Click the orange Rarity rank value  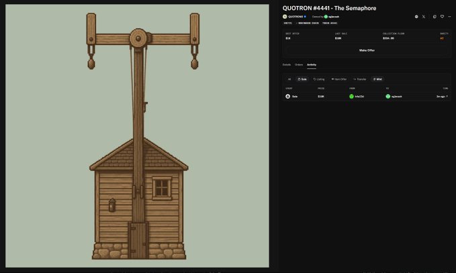coord(442,38)
